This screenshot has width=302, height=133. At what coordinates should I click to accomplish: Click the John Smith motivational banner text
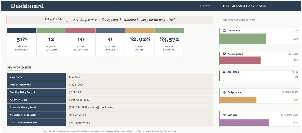coord(110,20)
